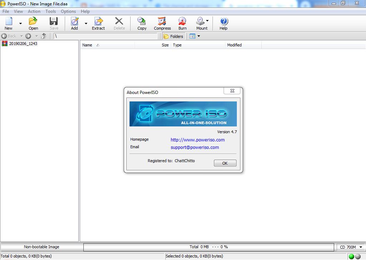This screenshot has width=366, height=260.
Task: Open the Forward history dropdown
Action: (36, 36)
